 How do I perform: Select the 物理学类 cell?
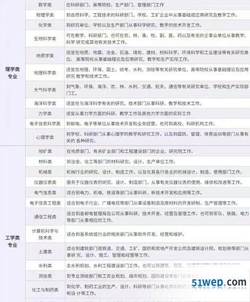[45, 15]
